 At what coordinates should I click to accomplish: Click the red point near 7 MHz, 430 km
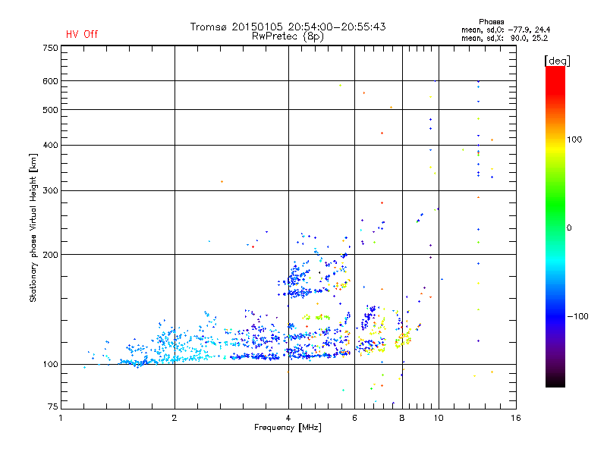pos(382,133)
